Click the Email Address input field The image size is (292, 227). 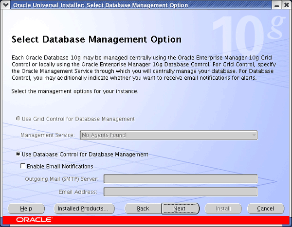180,192
